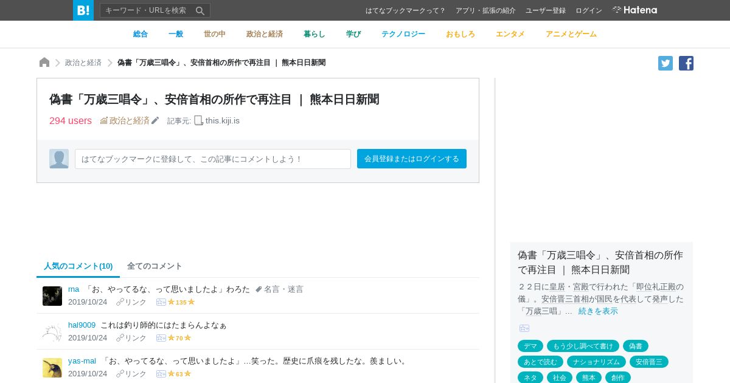The height and width of the screenshot is (383, 730).
Task: Switch to the 全てのコメント tab
Action: 155,266
